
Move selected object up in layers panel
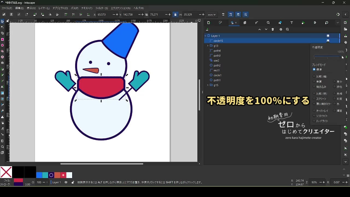point(259,30)
